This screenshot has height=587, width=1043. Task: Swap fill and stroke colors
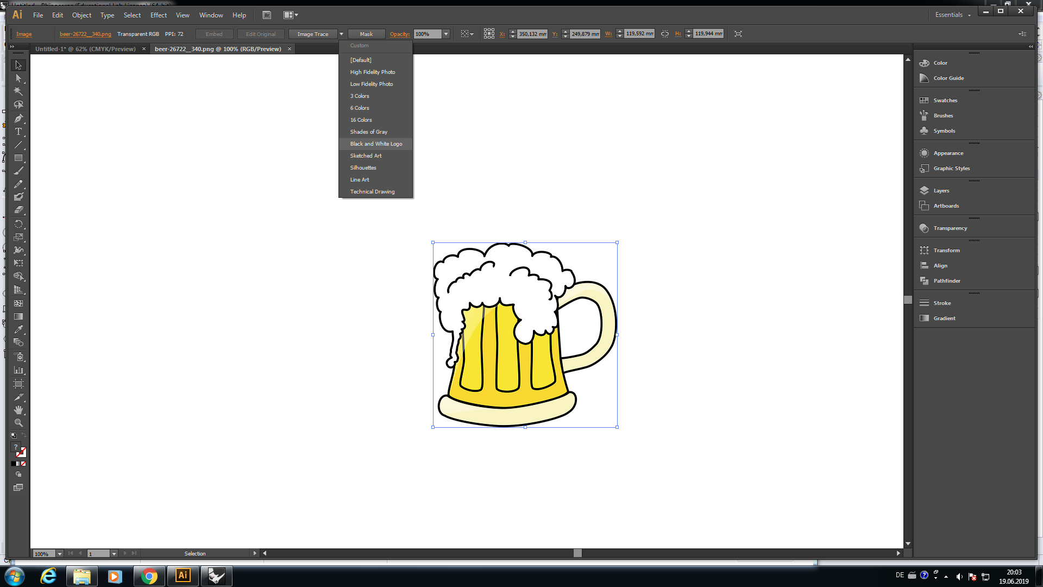pyautogui.click(x=24, y=435)
